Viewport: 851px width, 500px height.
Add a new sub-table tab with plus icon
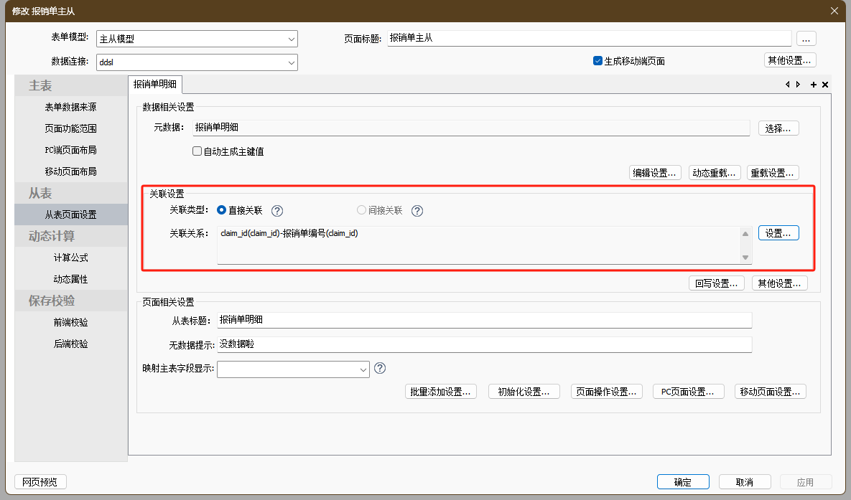[814, 85]
